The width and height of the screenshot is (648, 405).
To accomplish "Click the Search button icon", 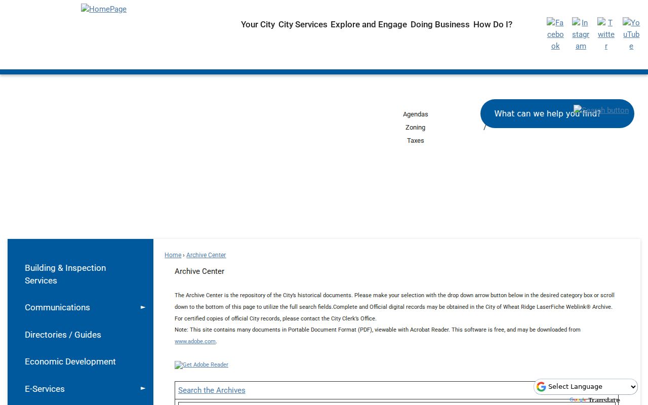I will [601, 110].
